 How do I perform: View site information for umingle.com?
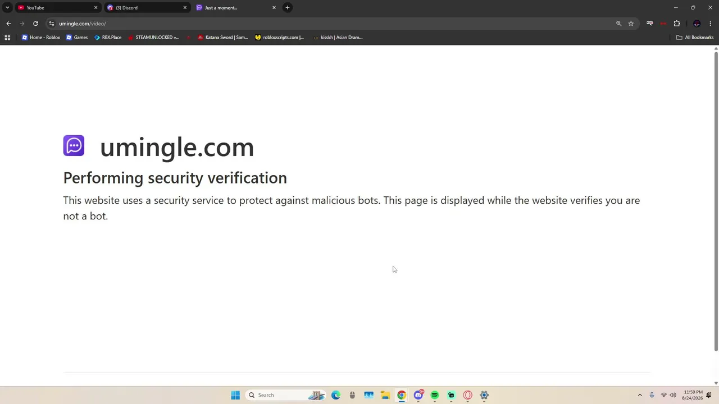[x=52, y=24]
